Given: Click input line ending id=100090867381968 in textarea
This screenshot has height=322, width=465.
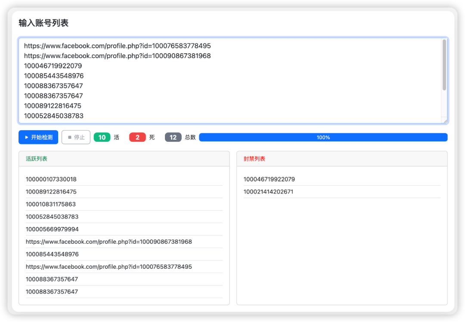Looking at the screenshot, I should (118, 56).
